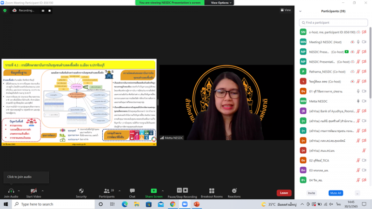
Task: Open Google Chrome from taskbar
Action: pos(173,204)
